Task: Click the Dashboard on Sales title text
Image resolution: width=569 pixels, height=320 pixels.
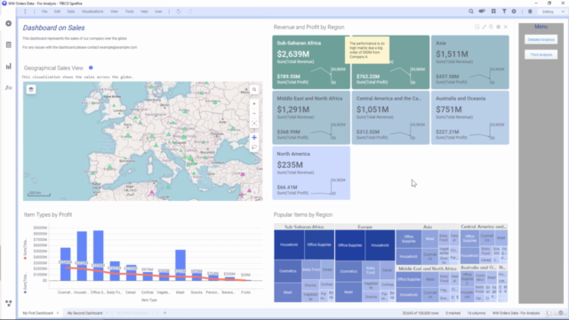Action: [53, 28]
